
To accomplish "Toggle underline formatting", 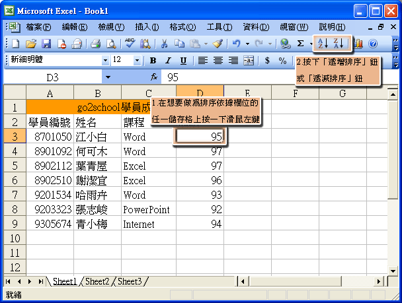I will (183, 61).
